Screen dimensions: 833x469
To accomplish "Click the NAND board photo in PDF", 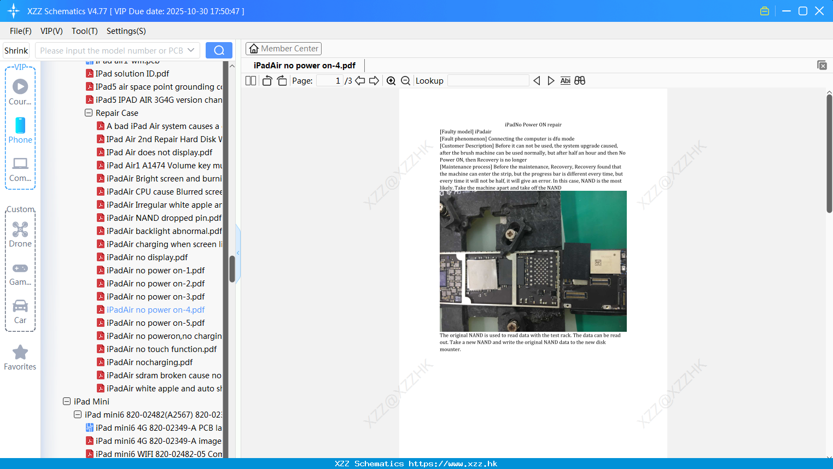I will tap(533, 261).
